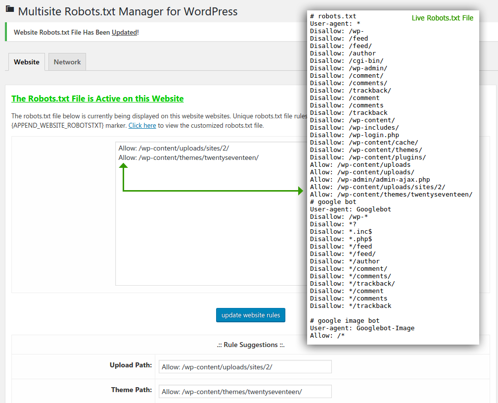This screenshot has width=498, height=403.
Task: Click the "Theme Path:" label
Action: click(131, 390)
